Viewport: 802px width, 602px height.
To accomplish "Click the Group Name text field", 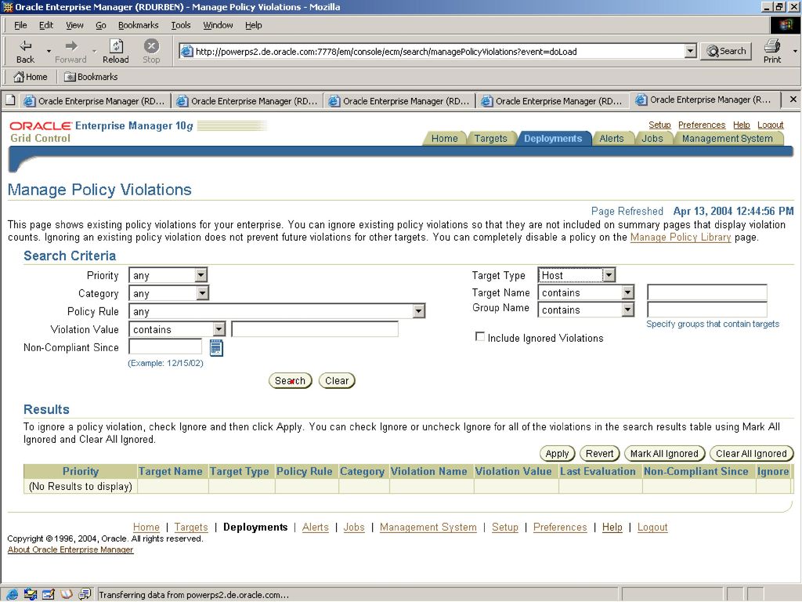I will click(x=707, y=310).
